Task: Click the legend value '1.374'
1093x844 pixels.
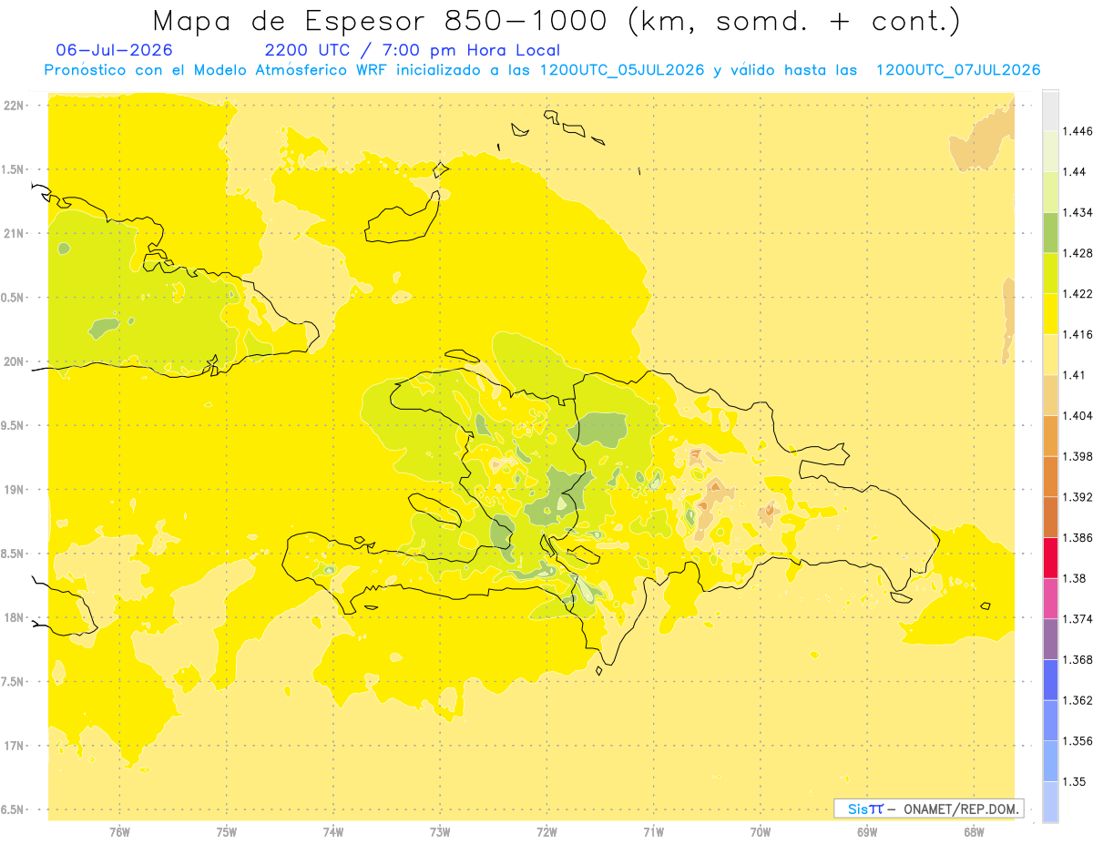Action: pyautogui.click(x=1078, y=619)
